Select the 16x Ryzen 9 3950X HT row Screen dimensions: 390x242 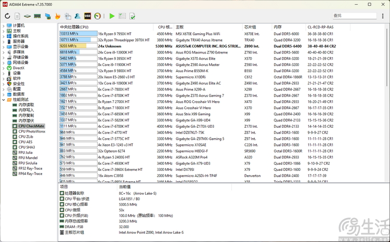point(198,58)
